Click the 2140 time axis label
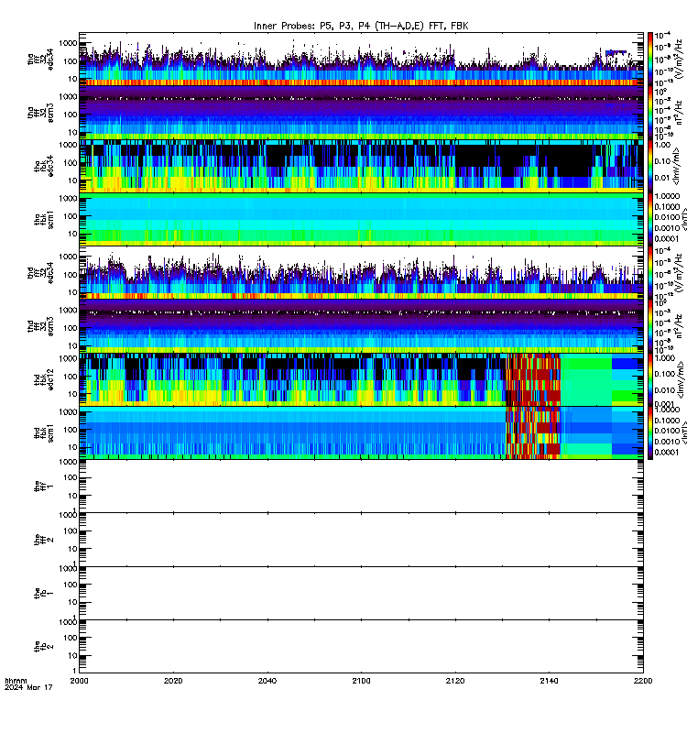Screen dimensions: 687x733 (549, 681)
